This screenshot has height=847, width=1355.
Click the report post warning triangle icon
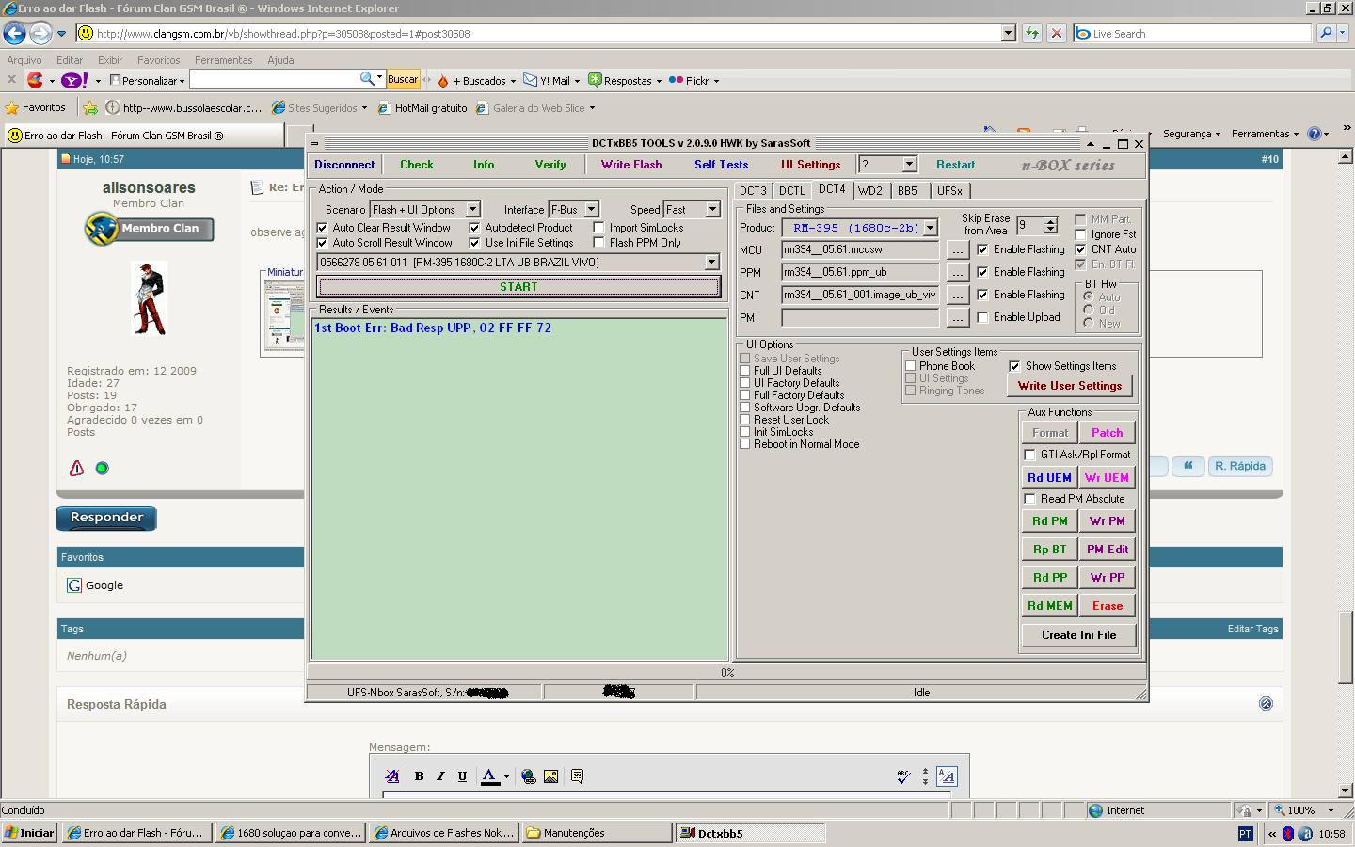click(x=77, y=468)
